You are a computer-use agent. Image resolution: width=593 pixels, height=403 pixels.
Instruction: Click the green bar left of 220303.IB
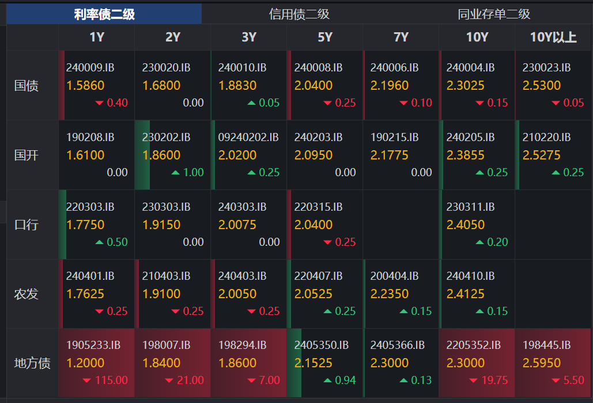coord(62,225)
